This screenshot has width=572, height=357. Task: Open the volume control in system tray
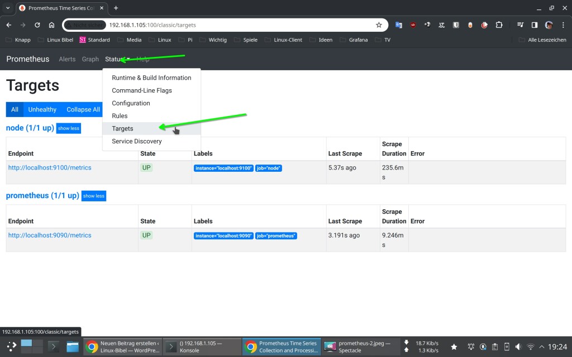coord(518,347)
